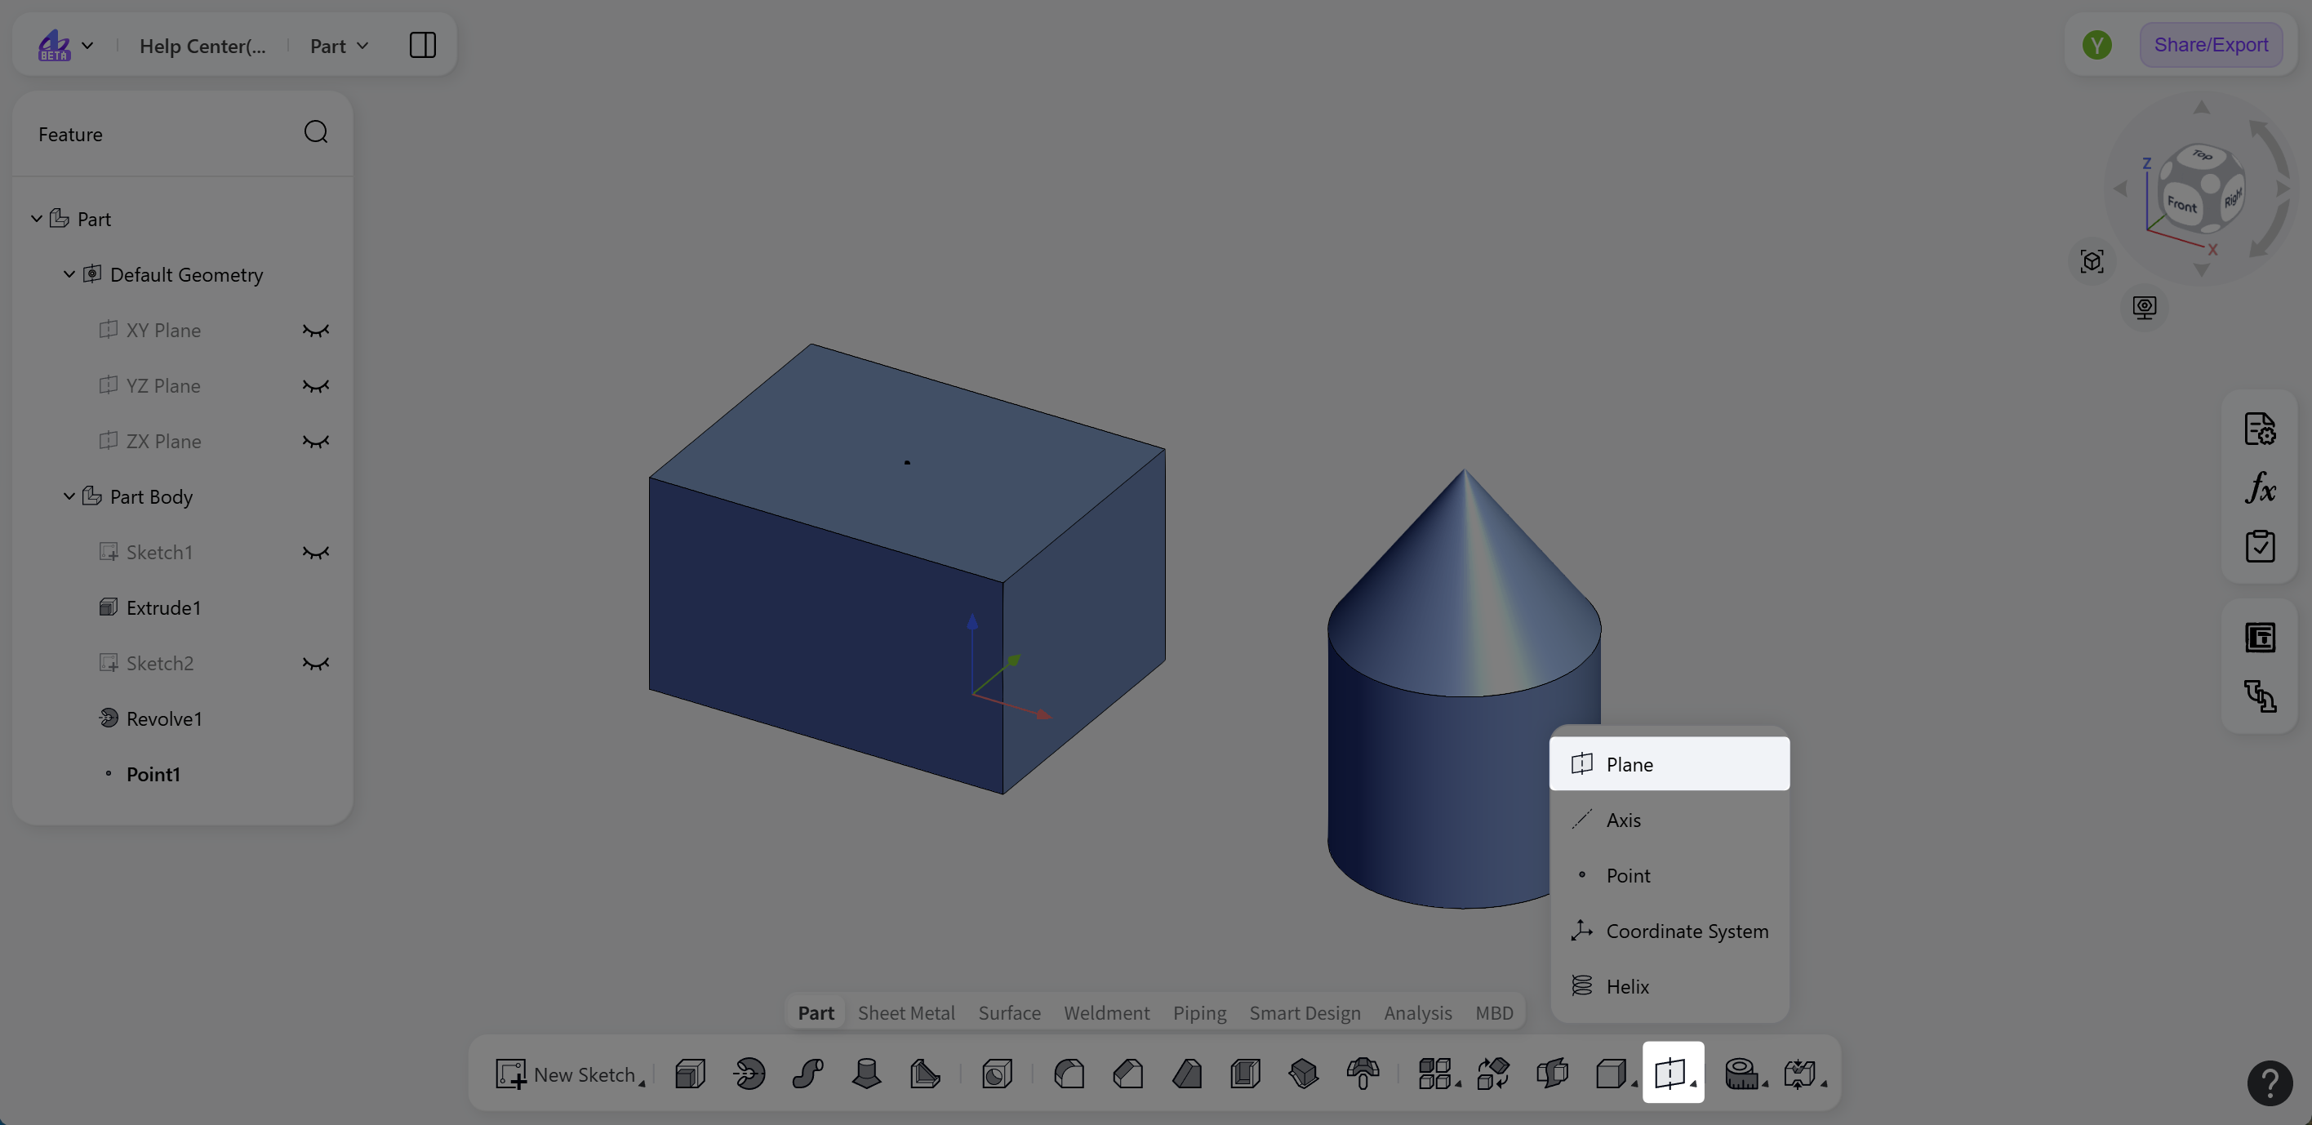Image resolution: width=2312 pixels, height=1125 pixels.
Task: Collapse the Part Body node
Action: pos(69,496)
